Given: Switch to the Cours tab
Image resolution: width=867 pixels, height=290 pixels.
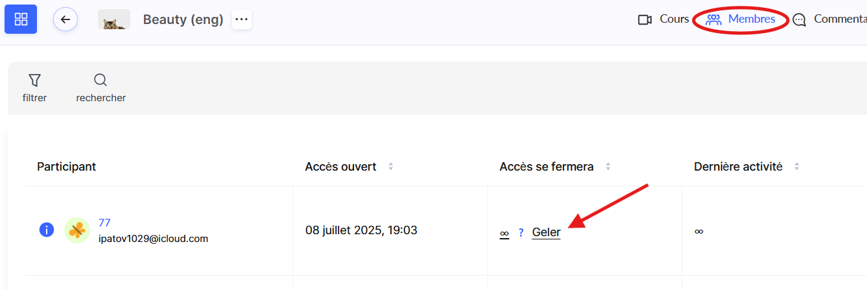Looking at the screenshot, I should 674,19.
